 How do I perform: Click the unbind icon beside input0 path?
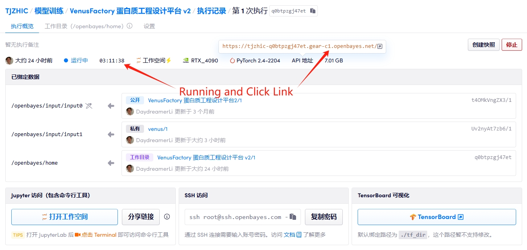tap(89, 106)
